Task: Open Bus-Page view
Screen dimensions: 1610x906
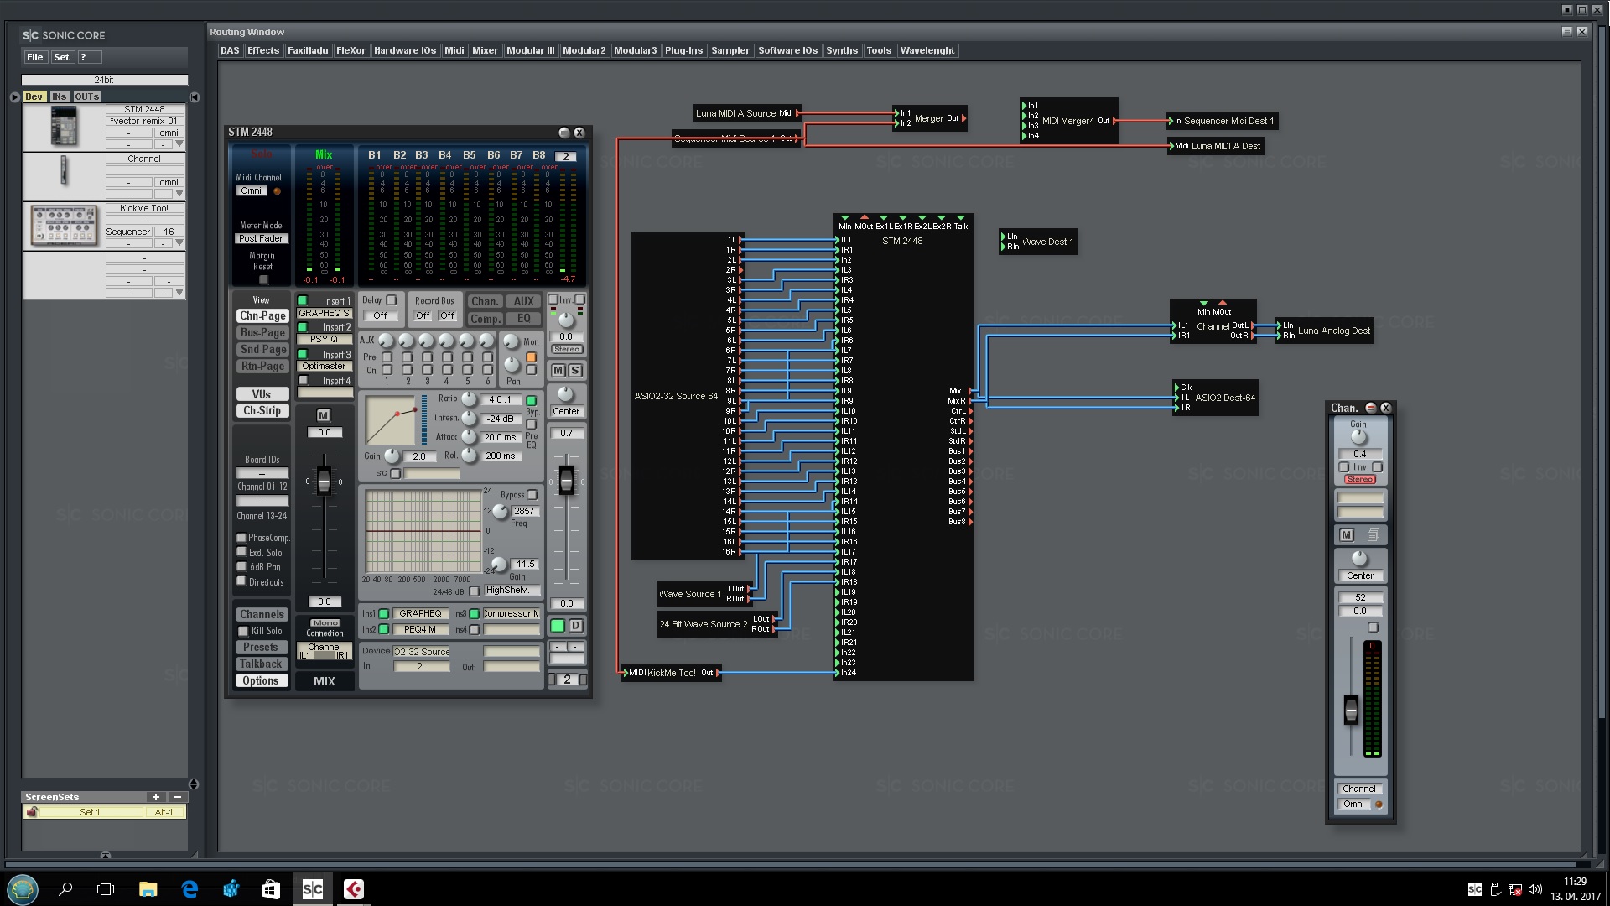Action: 262,333
